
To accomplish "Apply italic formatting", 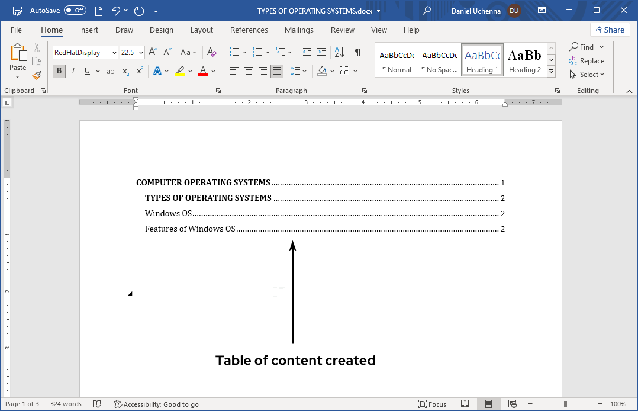I will [x=73, y=71].
